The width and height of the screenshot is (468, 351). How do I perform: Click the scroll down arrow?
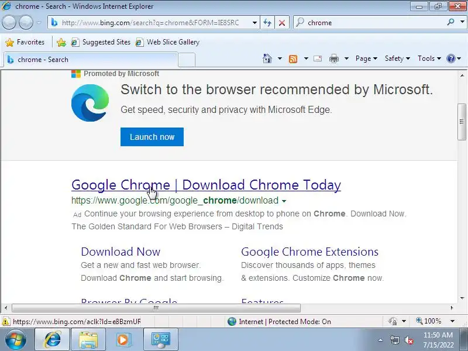(x=462, y=298)
